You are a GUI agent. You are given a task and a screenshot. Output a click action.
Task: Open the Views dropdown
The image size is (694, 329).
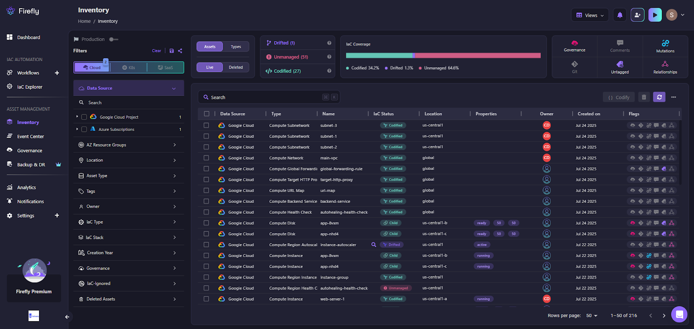[590, 15]
